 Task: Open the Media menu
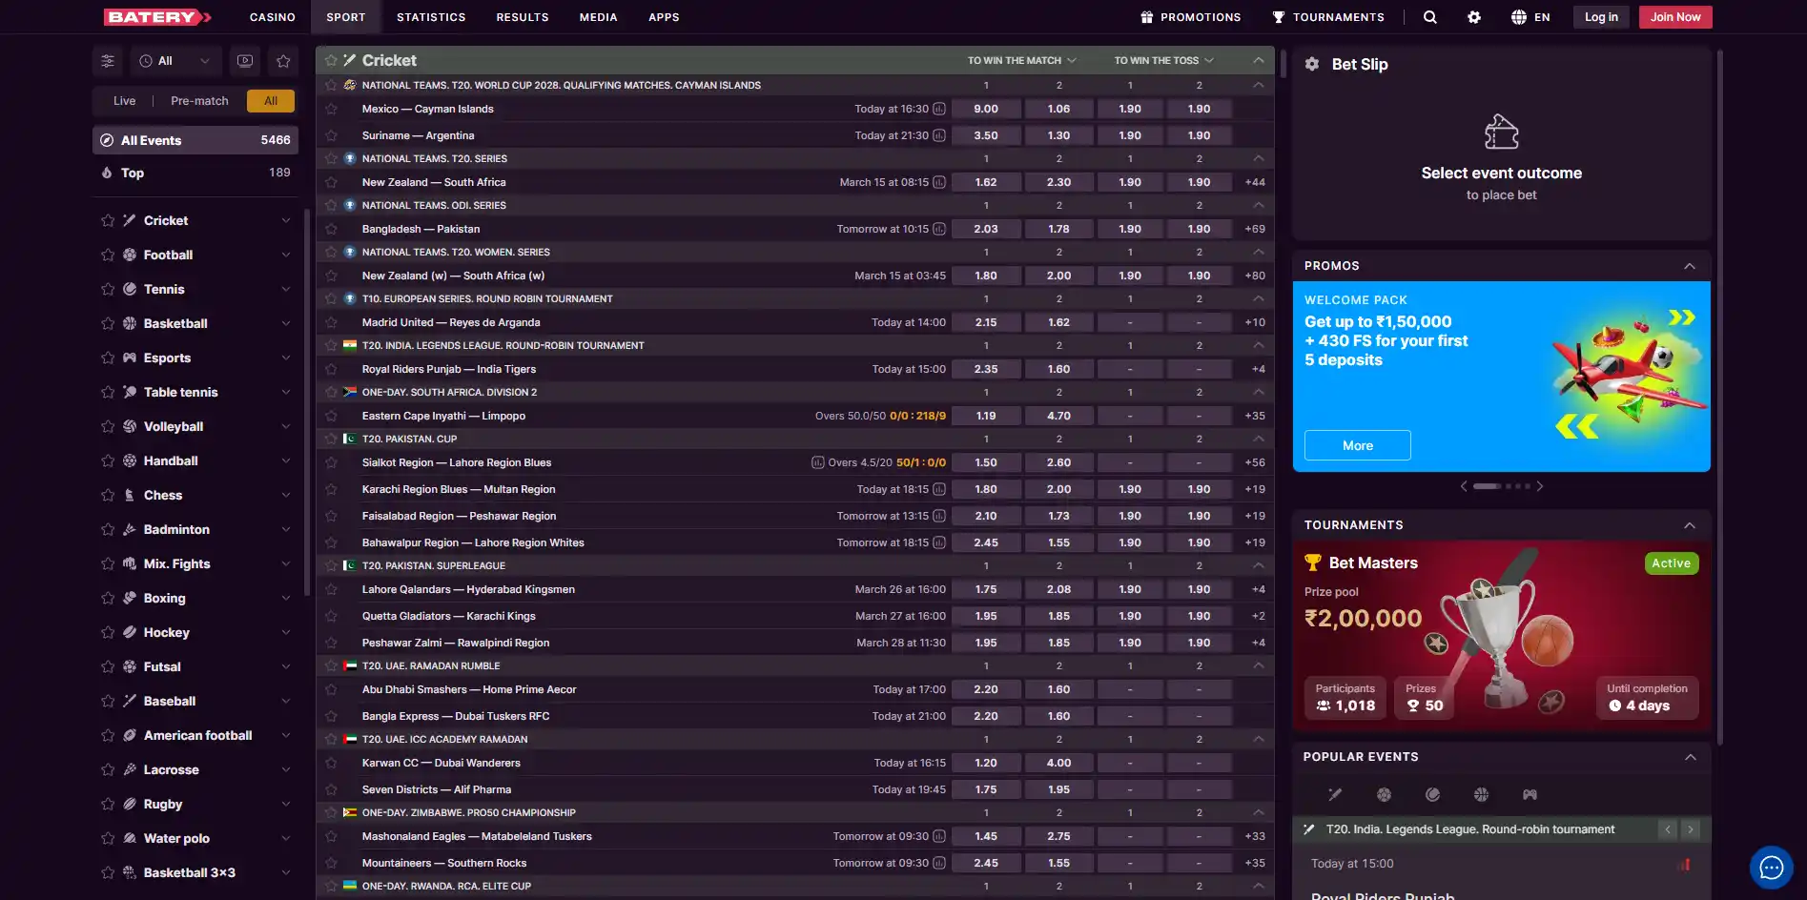599,17
